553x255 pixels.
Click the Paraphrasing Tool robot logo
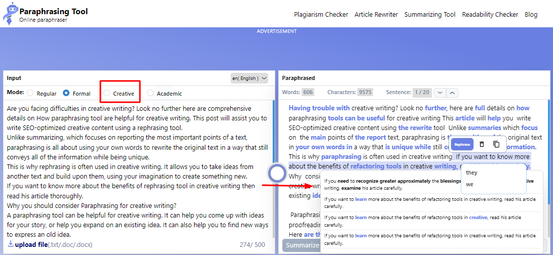point(10,14)
